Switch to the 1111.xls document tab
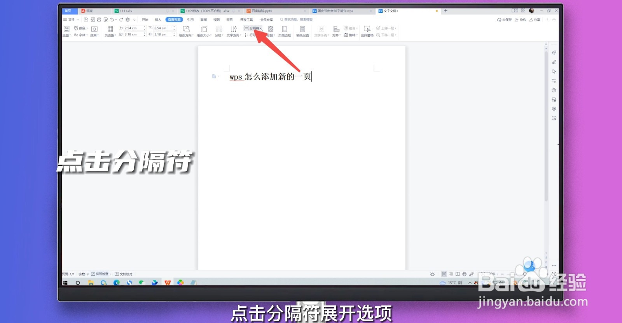The image size is (622, 323). [144, 11]
